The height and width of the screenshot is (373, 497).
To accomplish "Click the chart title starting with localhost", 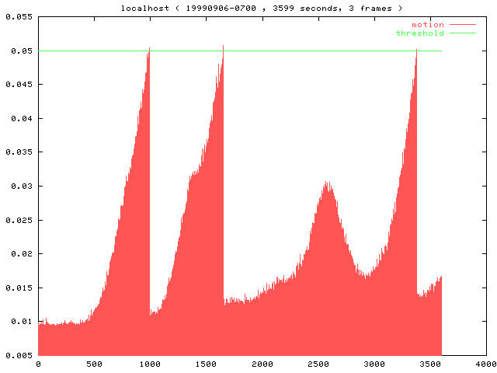I will point(262,8).
